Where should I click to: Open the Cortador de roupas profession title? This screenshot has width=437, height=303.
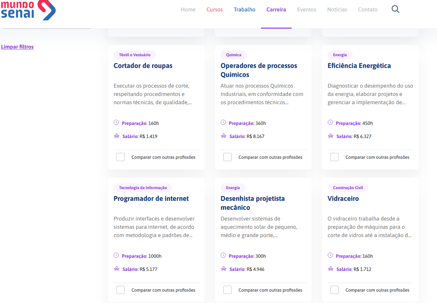[x=143, y=66]
